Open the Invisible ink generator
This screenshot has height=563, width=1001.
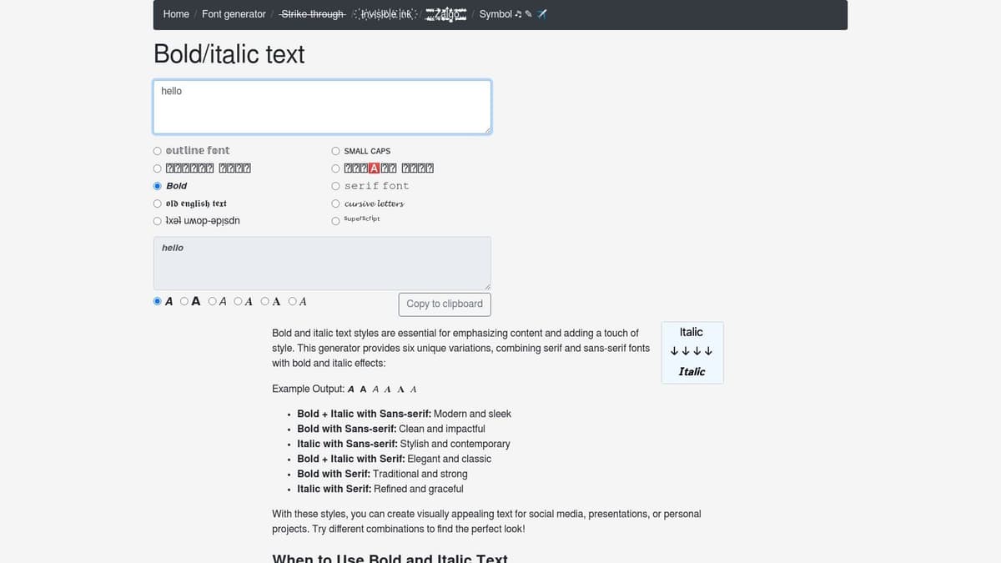pos(385,14)
